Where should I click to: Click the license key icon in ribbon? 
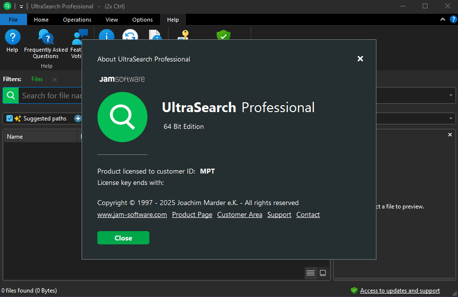[x=184, y=34]
